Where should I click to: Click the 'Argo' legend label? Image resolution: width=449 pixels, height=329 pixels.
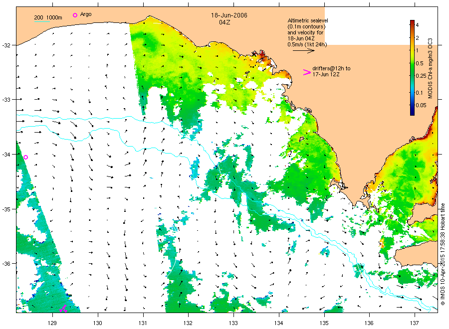point(86,14)
